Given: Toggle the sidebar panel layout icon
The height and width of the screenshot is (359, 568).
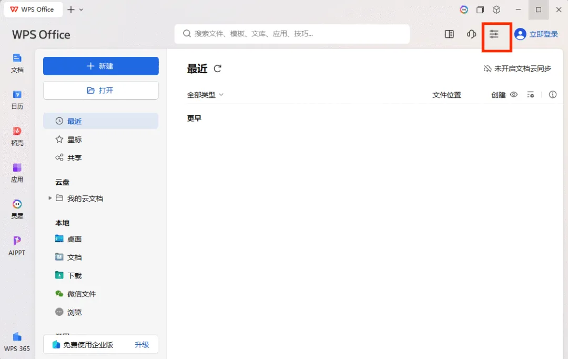Looking at the screenshot, I should point(449,34).
